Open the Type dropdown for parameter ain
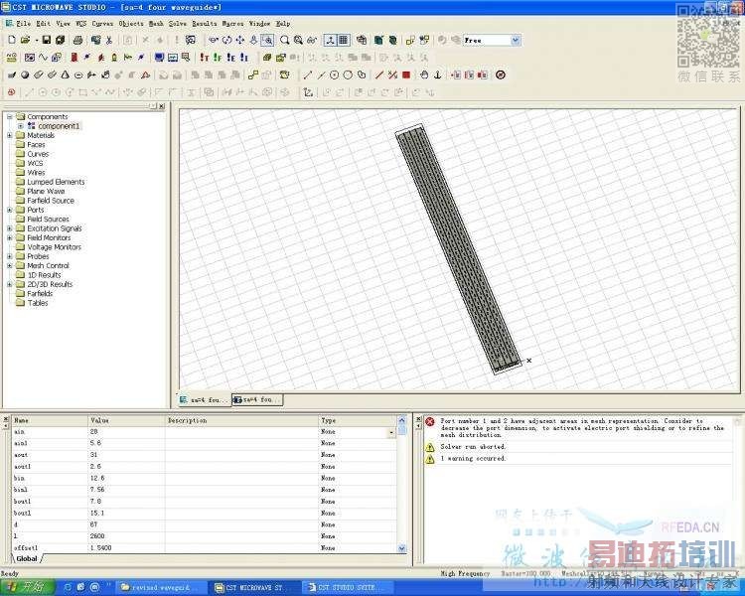Screen dimensions: 745x596 coord(391,432)
